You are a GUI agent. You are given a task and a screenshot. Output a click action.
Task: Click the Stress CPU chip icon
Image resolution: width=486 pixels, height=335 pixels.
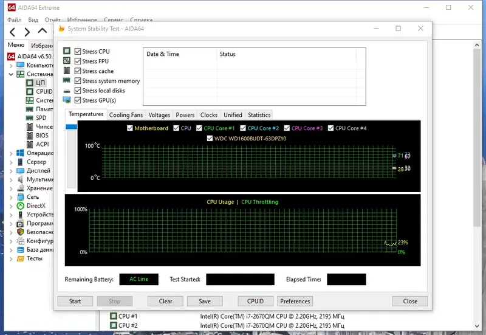tap(67, 51)
